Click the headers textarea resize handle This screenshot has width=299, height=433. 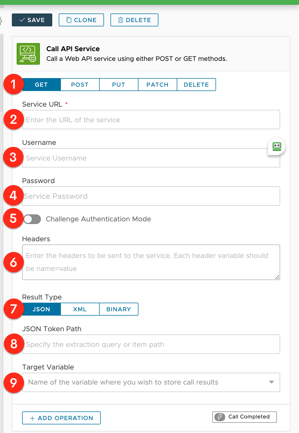tap(277, 277)
